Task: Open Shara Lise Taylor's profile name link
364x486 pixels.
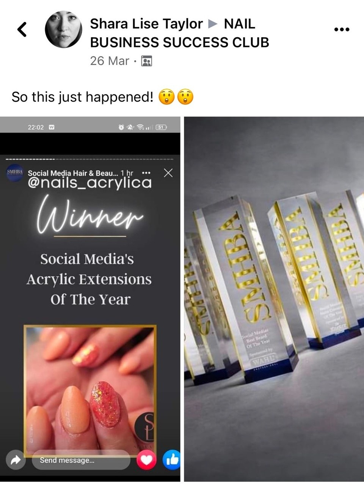Action: coord(146,24)
